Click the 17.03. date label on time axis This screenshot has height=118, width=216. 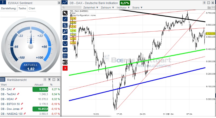119,114
